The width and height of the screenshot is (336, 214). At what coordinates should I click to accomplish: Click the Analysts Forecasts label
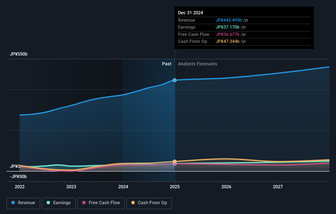(198, 64)
